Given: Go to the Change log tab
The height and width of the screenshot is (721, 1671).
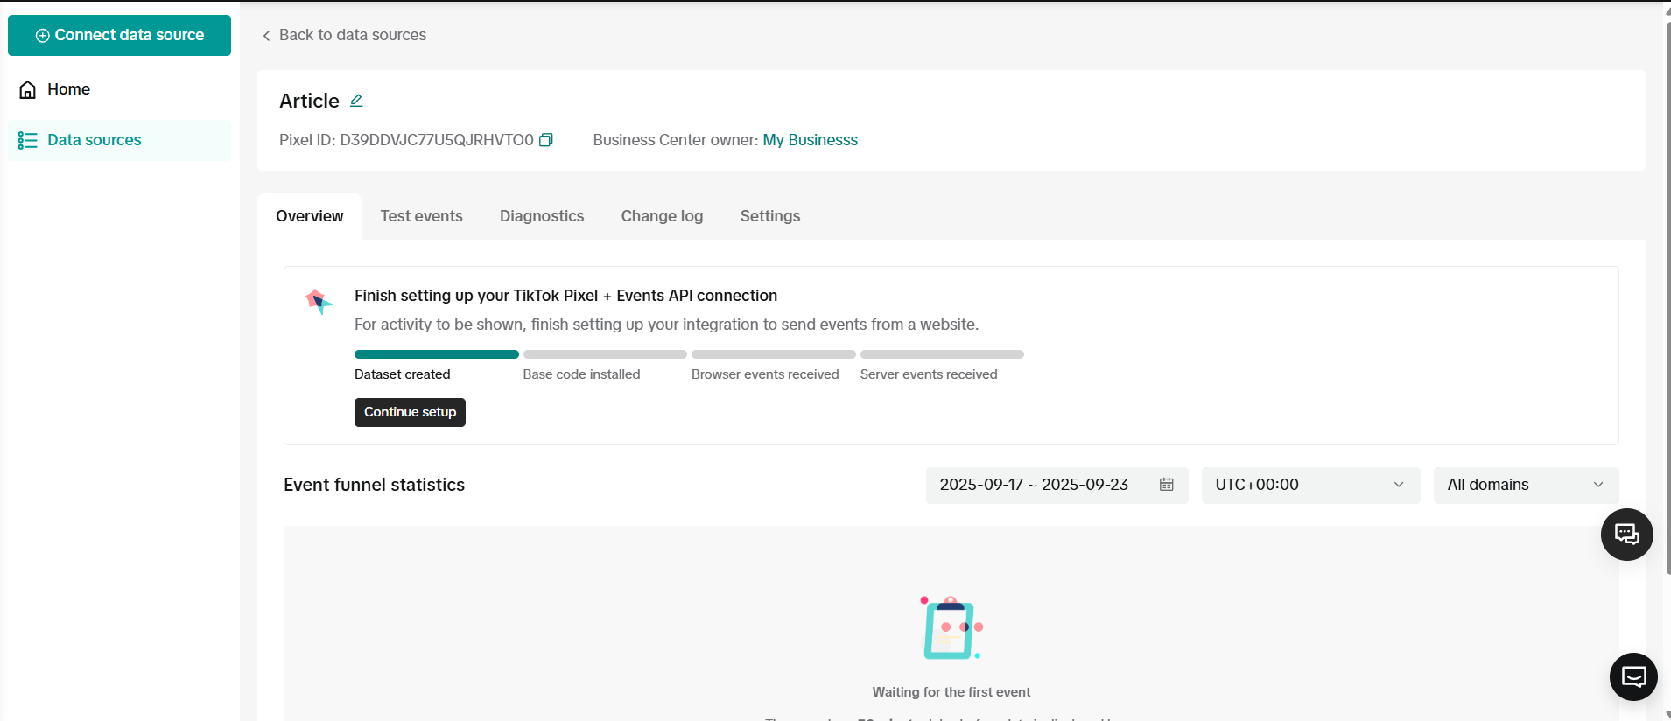Looking at the screenshot, I should (x=662, y=216).
